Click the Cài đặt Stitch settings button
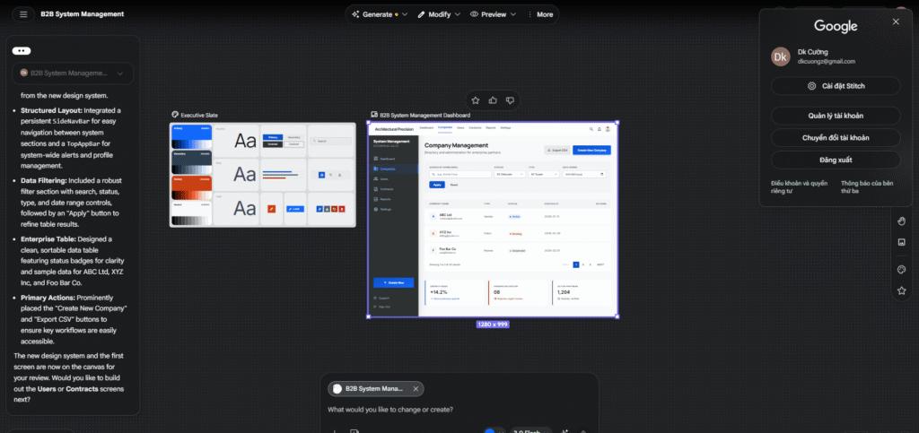Viewport: 919px width, 433px height. [836, 86]
